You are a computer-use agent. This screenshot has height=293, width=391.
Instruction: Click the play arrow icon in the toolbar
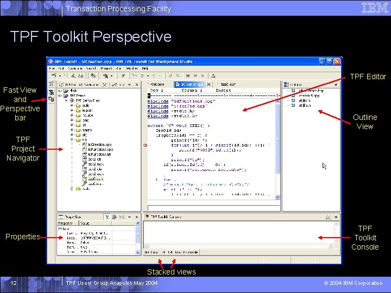[x=203, y=76]
